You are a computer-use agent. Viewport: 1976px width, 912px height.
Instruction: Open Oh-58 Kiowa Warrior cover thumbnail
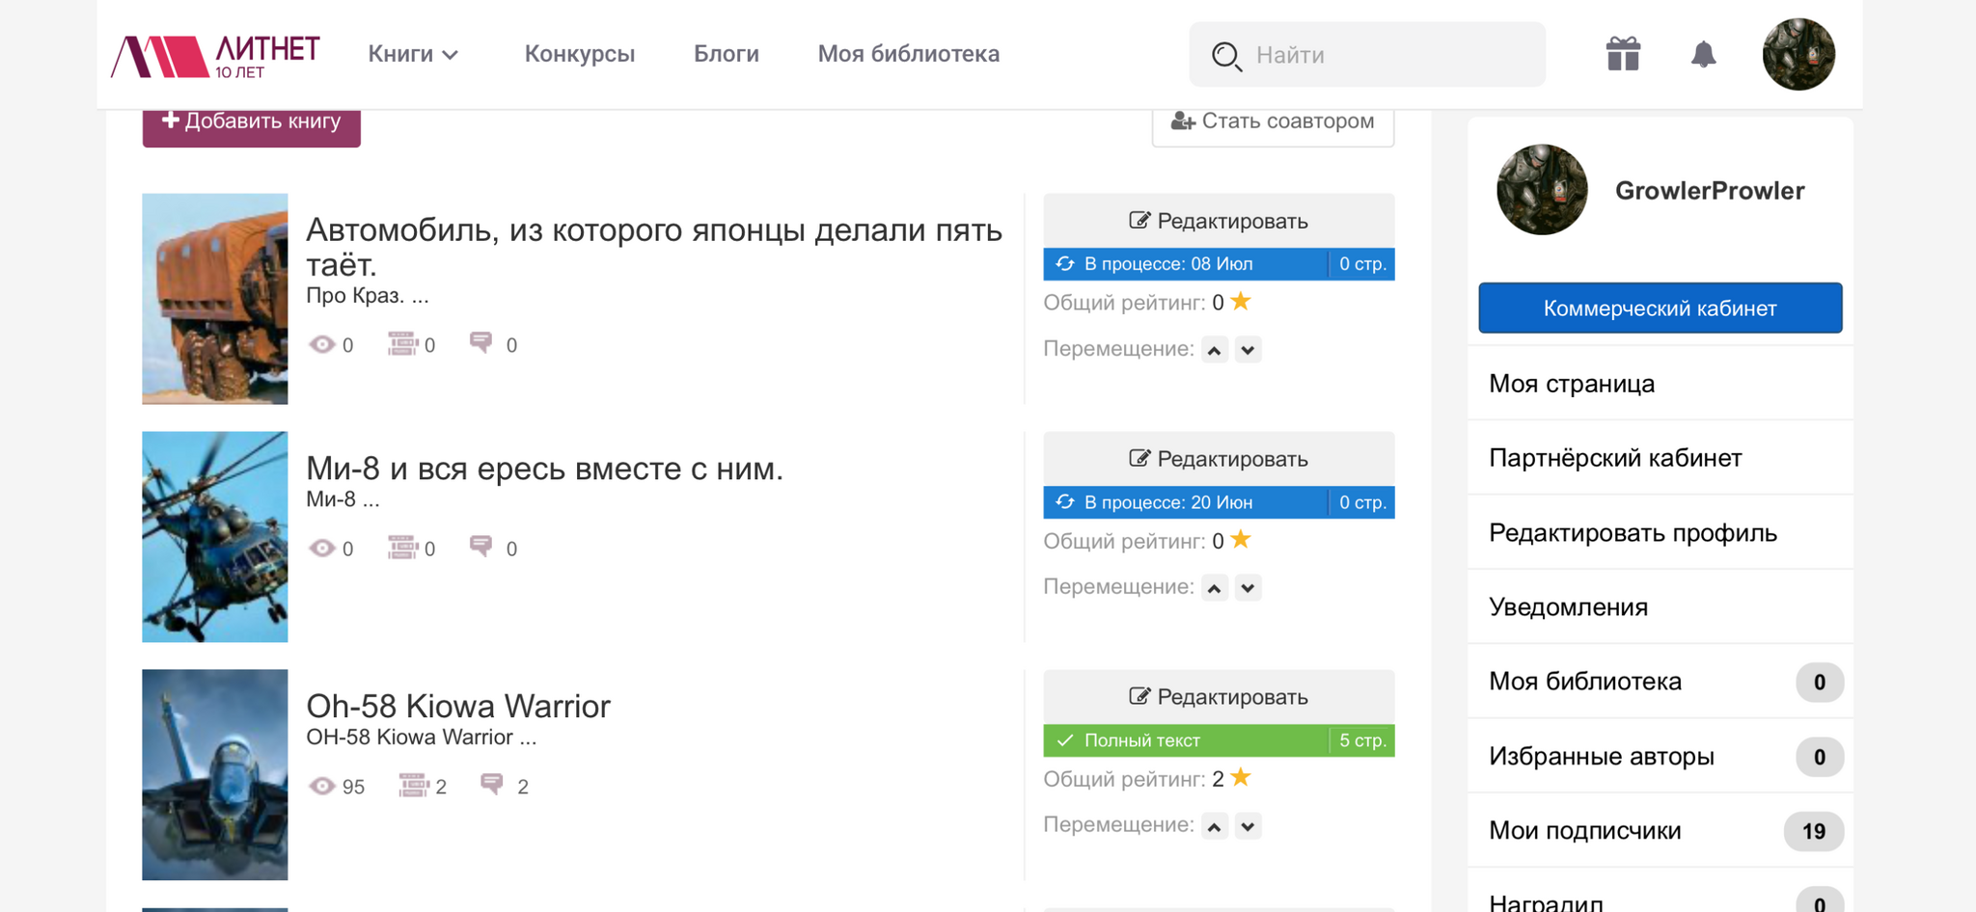215,775
